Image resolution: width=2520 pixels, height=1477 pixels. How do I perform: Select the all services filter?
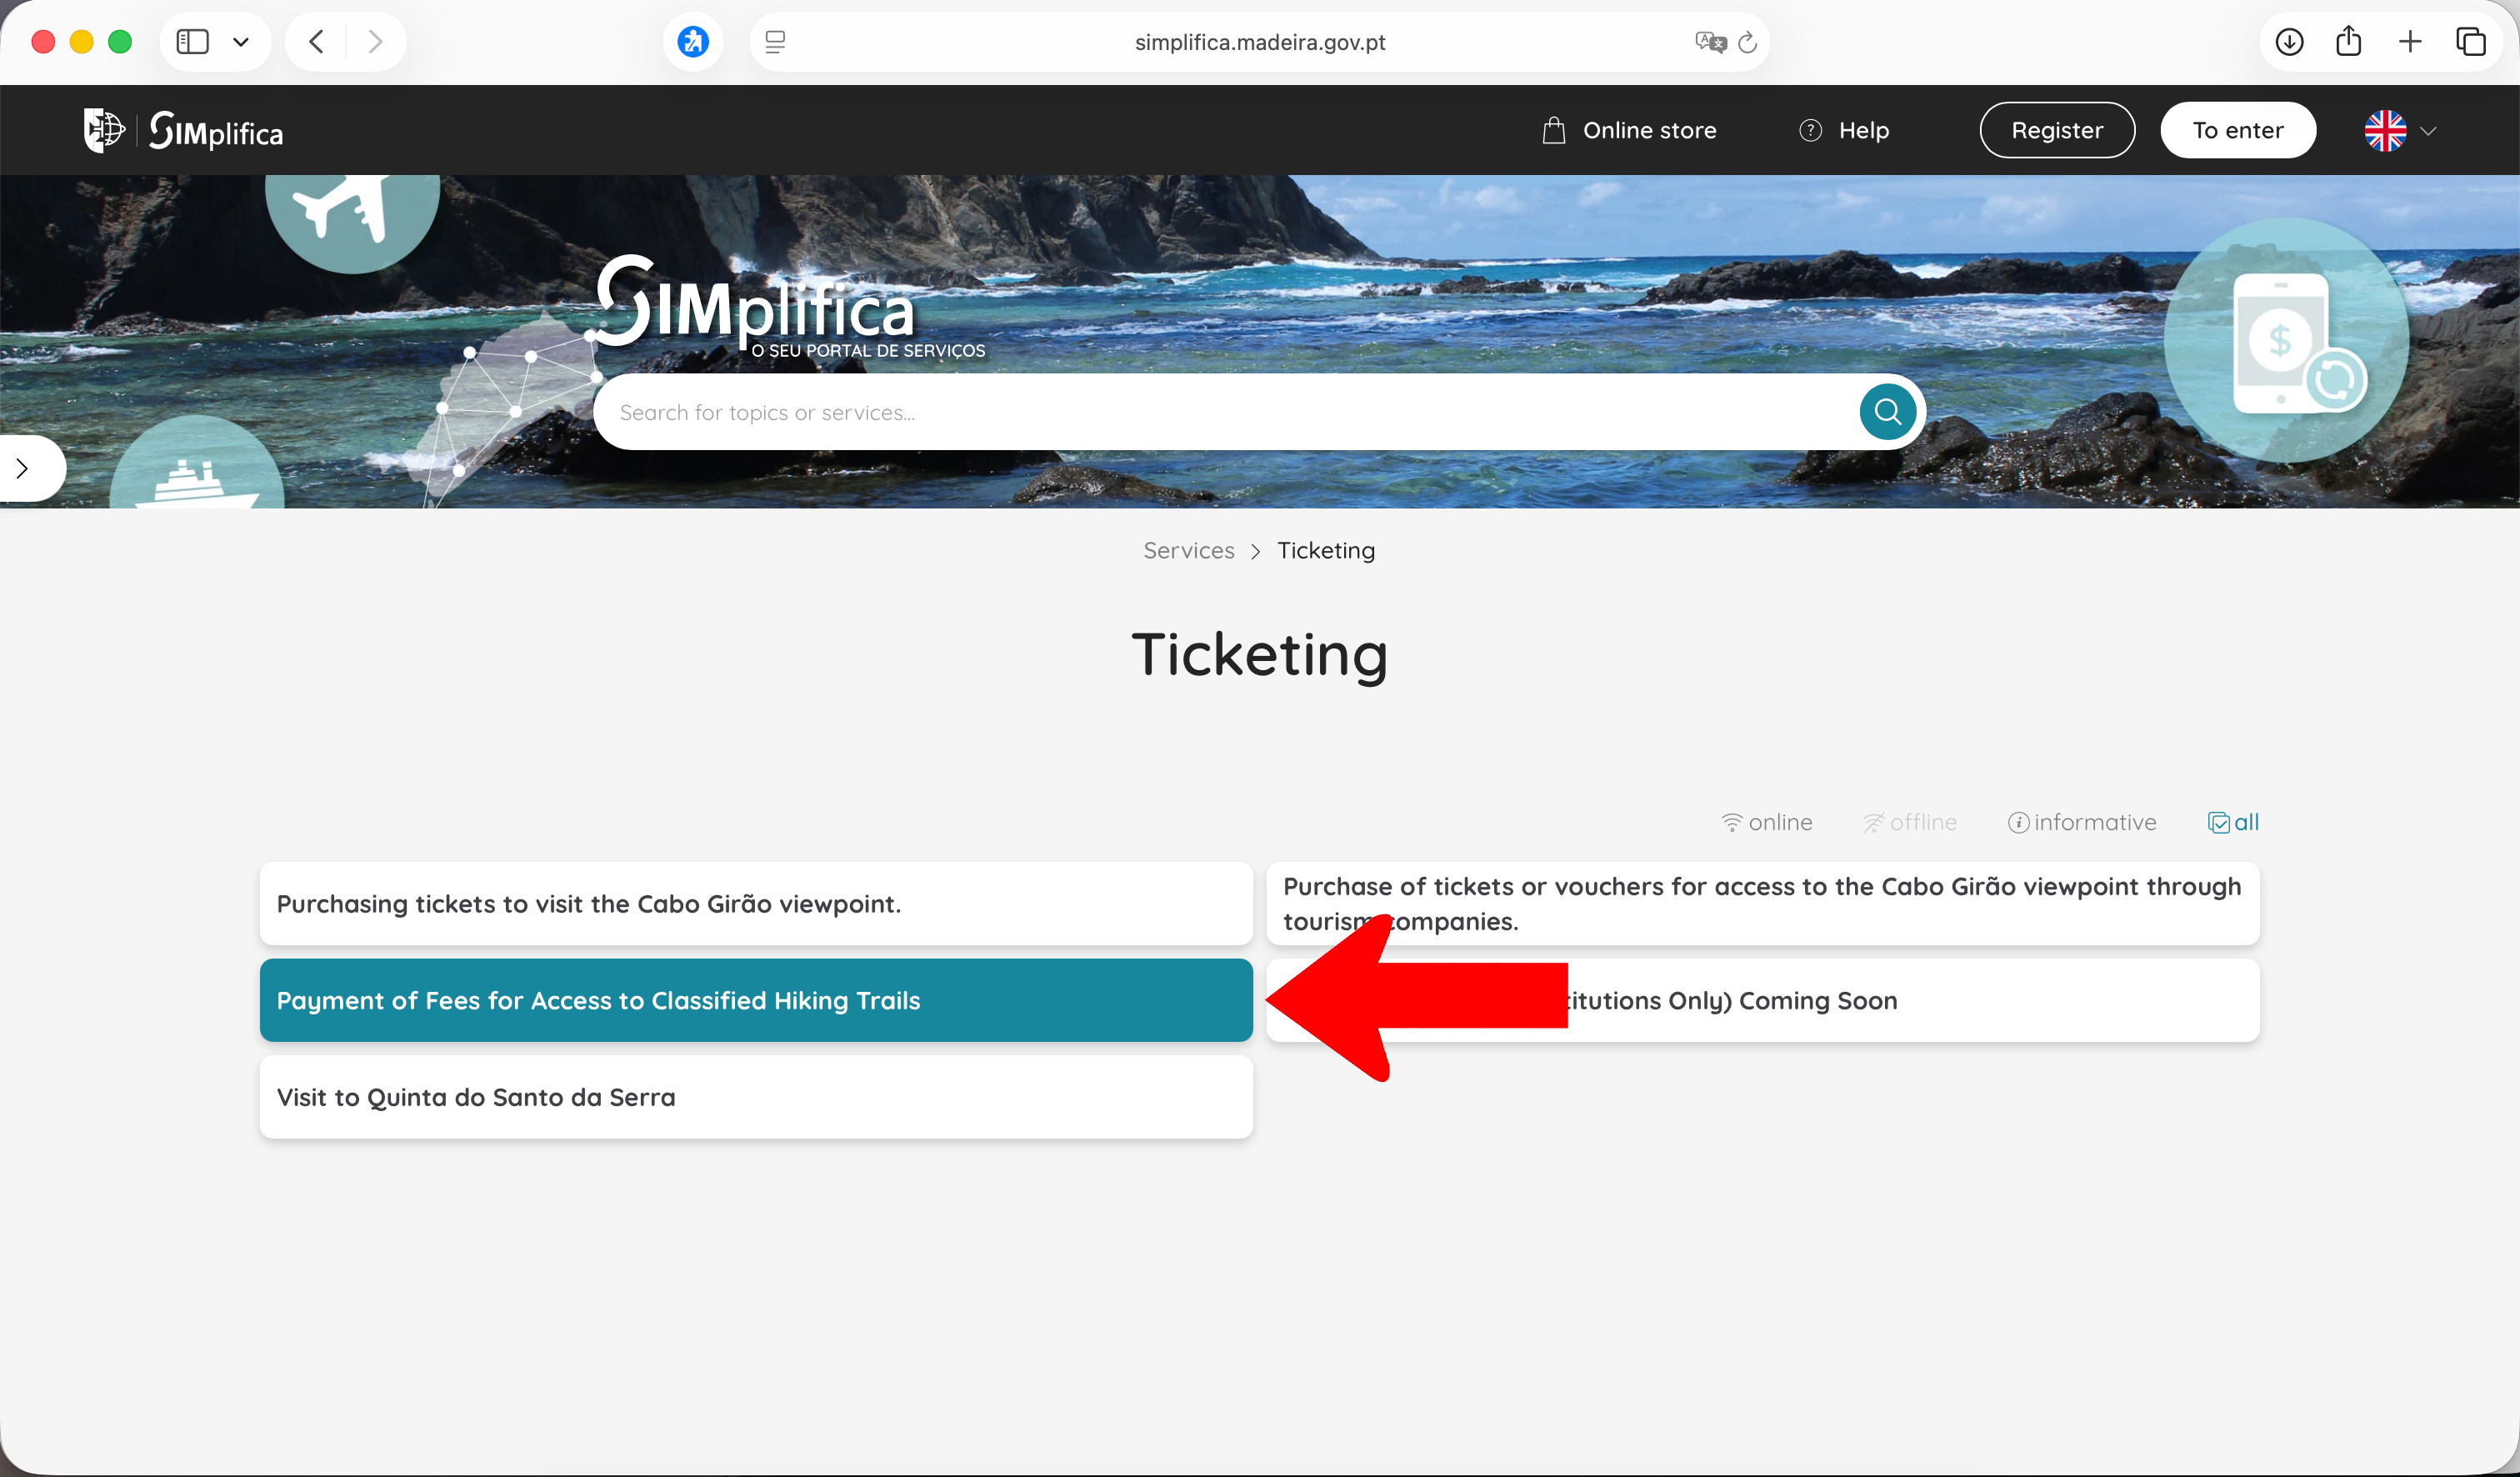2233,822
